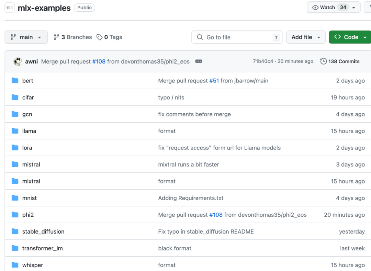Open the mixtral directory
Screen dimensions: 371x271
point(31,181)
